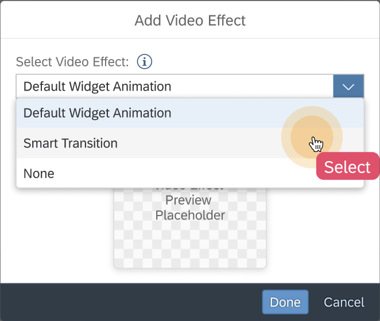
Task: Collapse the dropdown using the blue chevron button
Action: (x=348, y=86)
